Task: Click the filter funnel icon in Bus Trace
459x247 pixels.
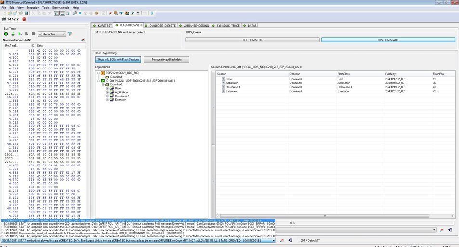Action: 70,34
